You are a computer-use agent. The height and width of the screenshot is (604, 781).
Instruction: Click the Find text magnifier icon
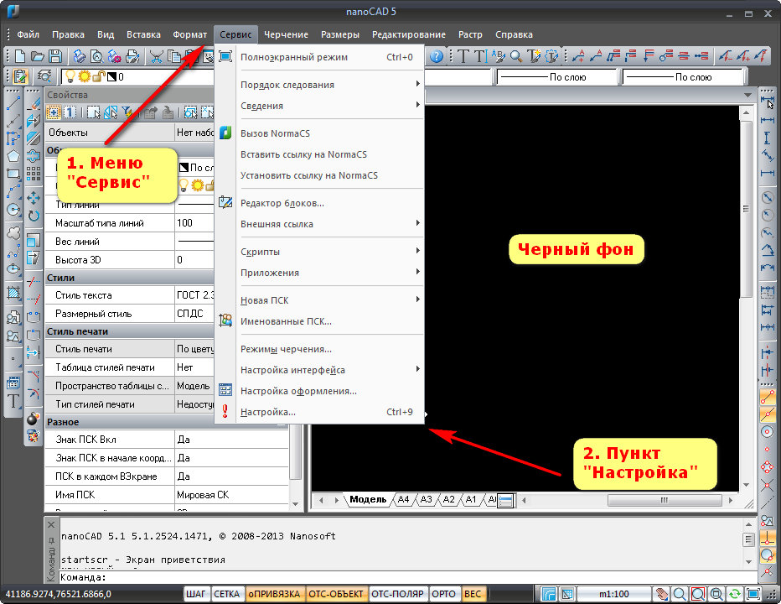(x=516, y=56)
